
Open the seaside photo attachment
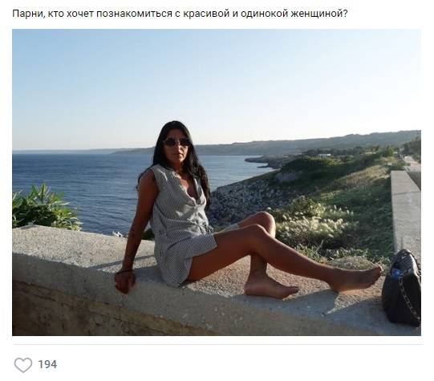click(217, 182)
